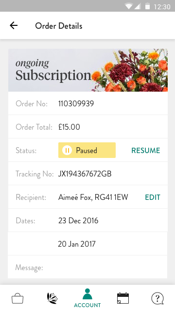Resume the paused subscription
The height and width of the screenshot is (312, 175).
[146, 151]
